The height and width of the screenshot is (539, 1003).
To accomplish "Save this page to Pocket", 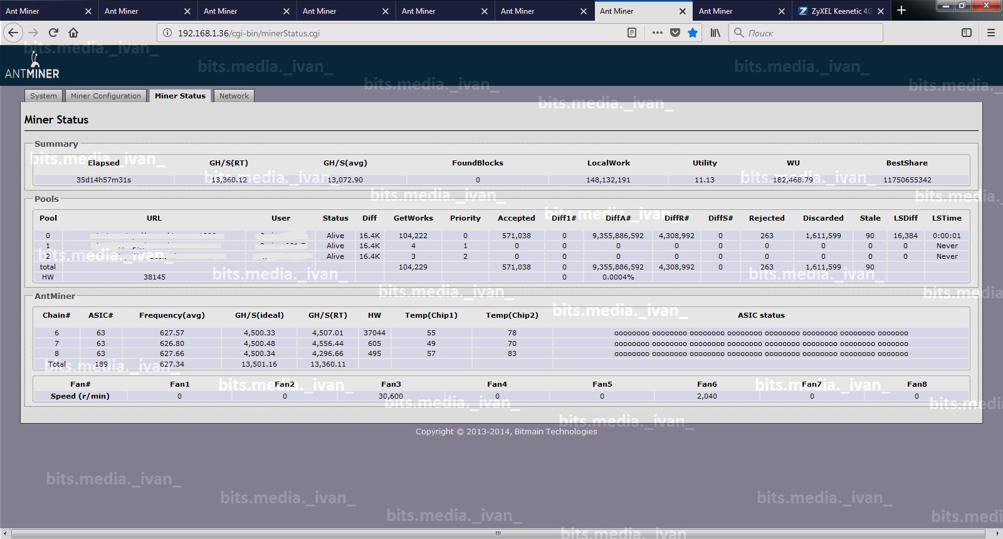I will [675, 33].
